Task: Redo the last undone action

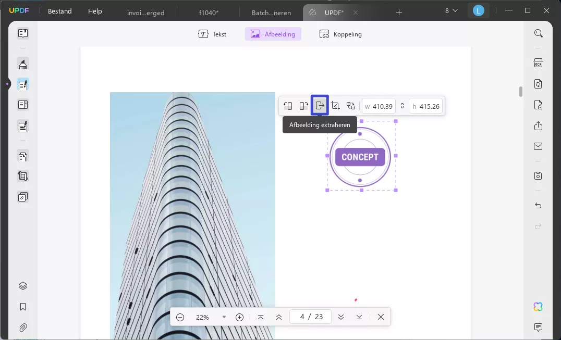Action: (x=538, y=226)
